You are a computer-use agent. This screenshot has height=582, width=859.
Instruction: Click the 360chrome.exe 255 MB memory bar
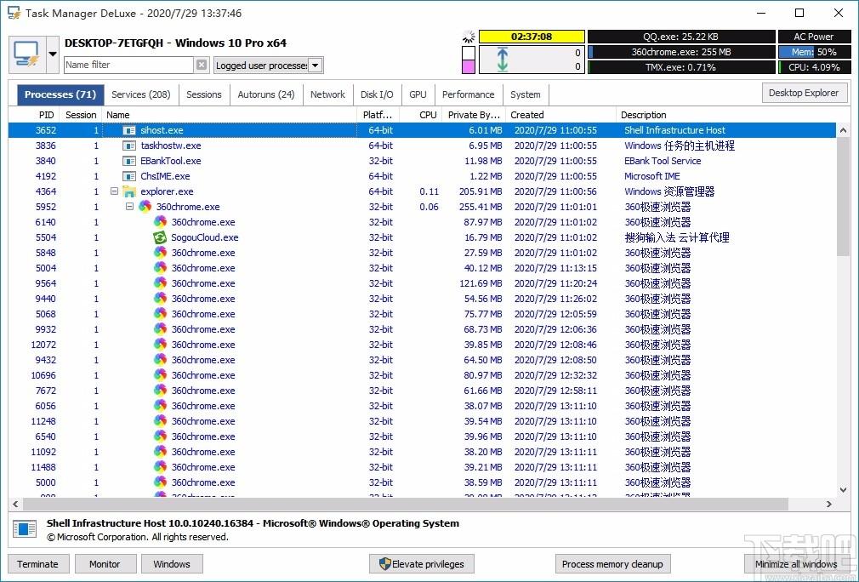coord(681,52)
